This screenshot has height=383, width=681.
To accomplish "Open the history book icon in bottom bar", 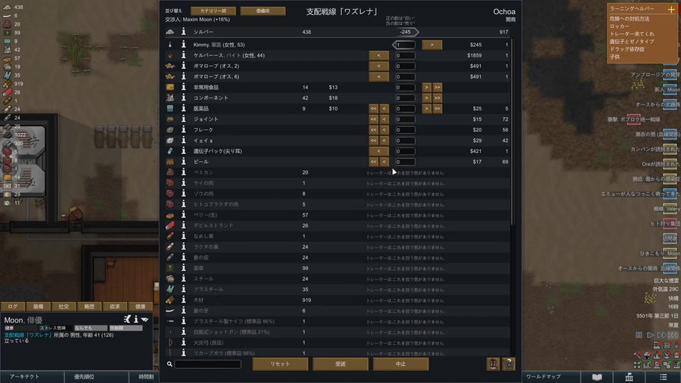I will click(597, 377).
